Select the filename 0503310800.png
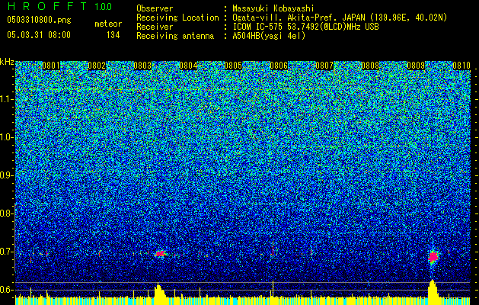This screenshot has width=479, height=305. pyautogui.click(x=39, y=20)
